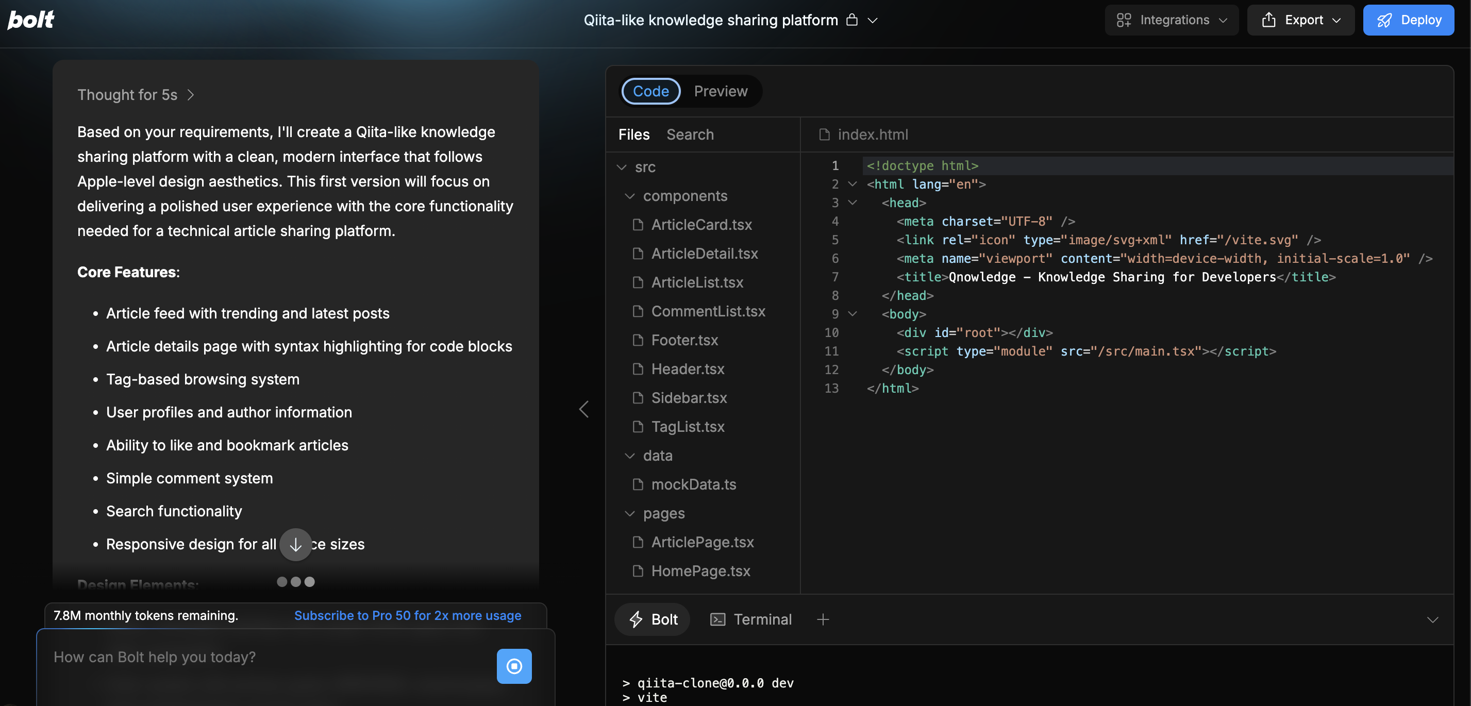
Task: Click the bolt logo
Action: pyautogui.click(x=31, y=20)
